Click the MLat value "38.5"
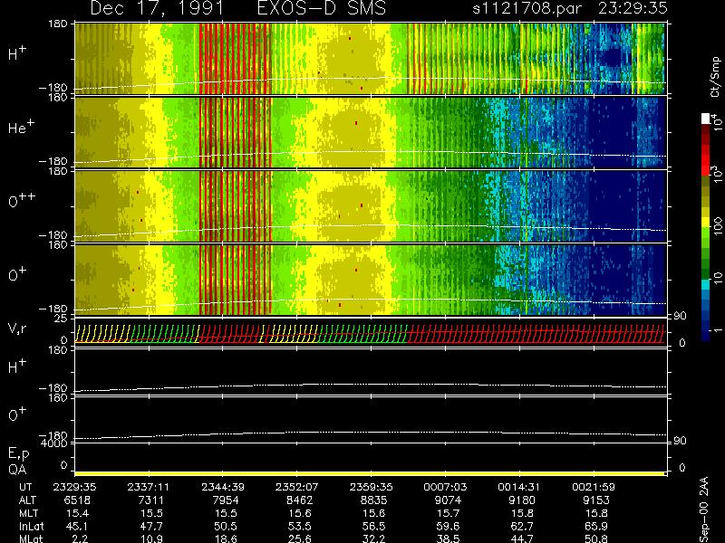Screen dimensions: 725x543 click(448, 538)
